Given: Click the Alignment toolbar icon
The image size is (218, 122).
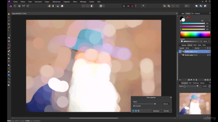Looking at the screenshot, I should tap(186, 6).
